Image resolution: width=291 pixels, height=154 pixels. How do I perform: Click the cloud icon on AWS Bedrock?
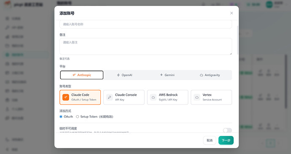[x=153, y=97]
